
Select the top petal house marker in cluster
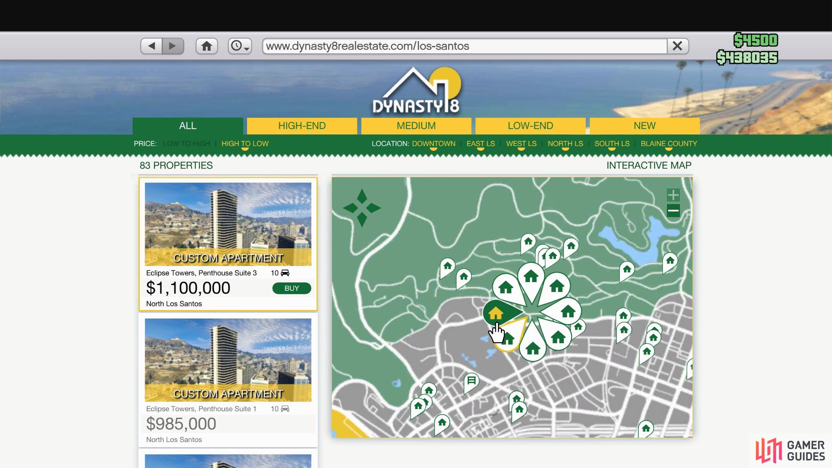[x=531, y=277]
